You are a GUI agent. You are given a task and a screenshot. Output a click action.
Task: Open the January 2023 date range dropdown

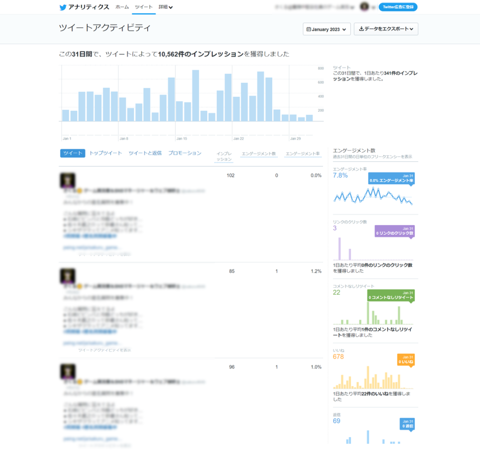coord(327,29)
